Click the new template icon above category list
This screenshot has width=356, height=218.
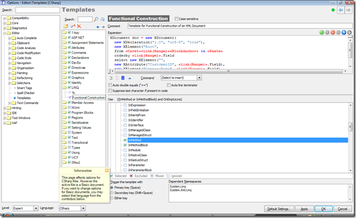click(72, 26)
